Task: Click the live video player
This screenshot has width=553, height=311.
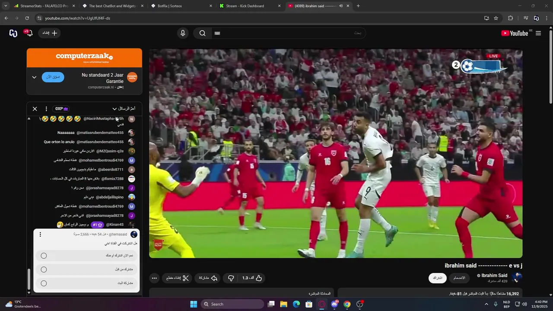Action: [336, 153]
